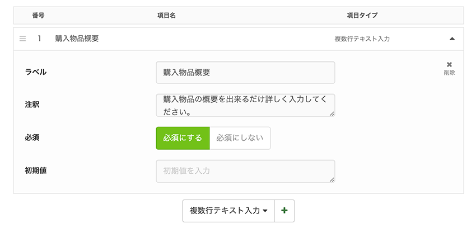Click the row number 1
The height and width of the screenshot is (233, 476).
click(39, 39)
